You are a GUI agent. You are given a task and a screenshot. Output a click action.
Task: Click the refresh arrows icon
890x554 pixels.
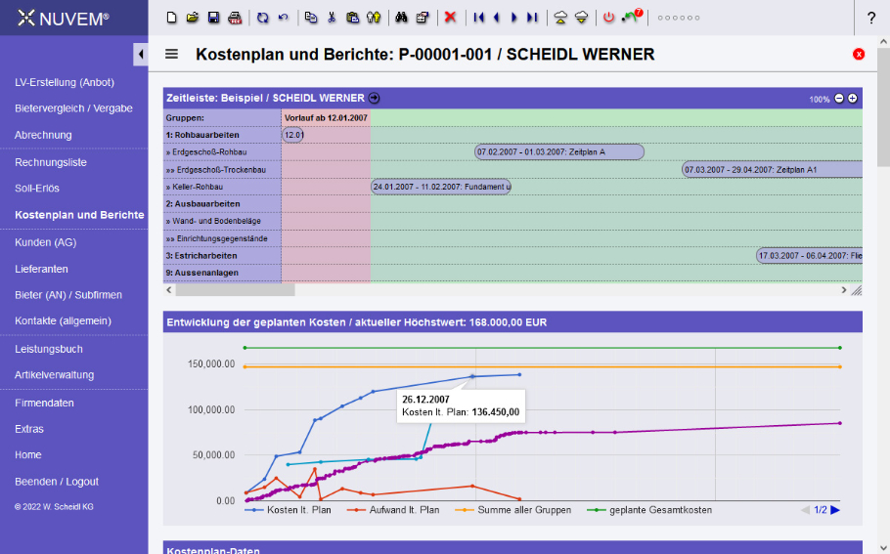pos(262,18)
